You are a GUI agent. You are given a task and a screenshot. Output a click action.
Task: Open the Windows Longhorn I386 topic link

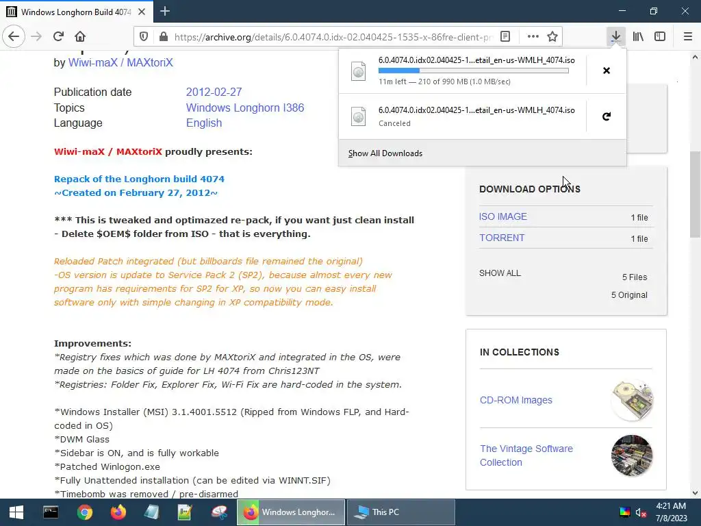pos(245,108)
